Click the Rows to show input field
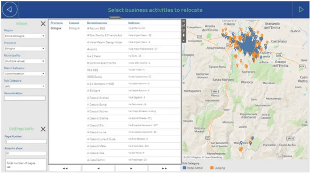The width and height of the screenshot is (310, 173). (25, 153)
